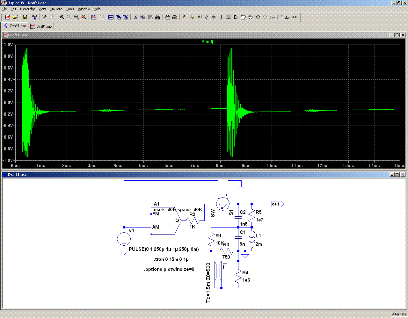
Task: Open the Hierarchy menu
Action: [x=27, y=9]
